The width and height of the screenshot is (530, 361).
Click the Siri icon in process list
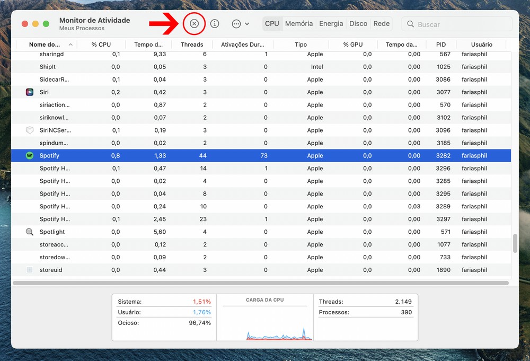30,92
